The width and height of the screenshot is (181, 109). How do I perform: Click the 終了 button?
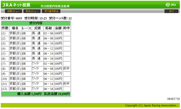click(171, 11)
